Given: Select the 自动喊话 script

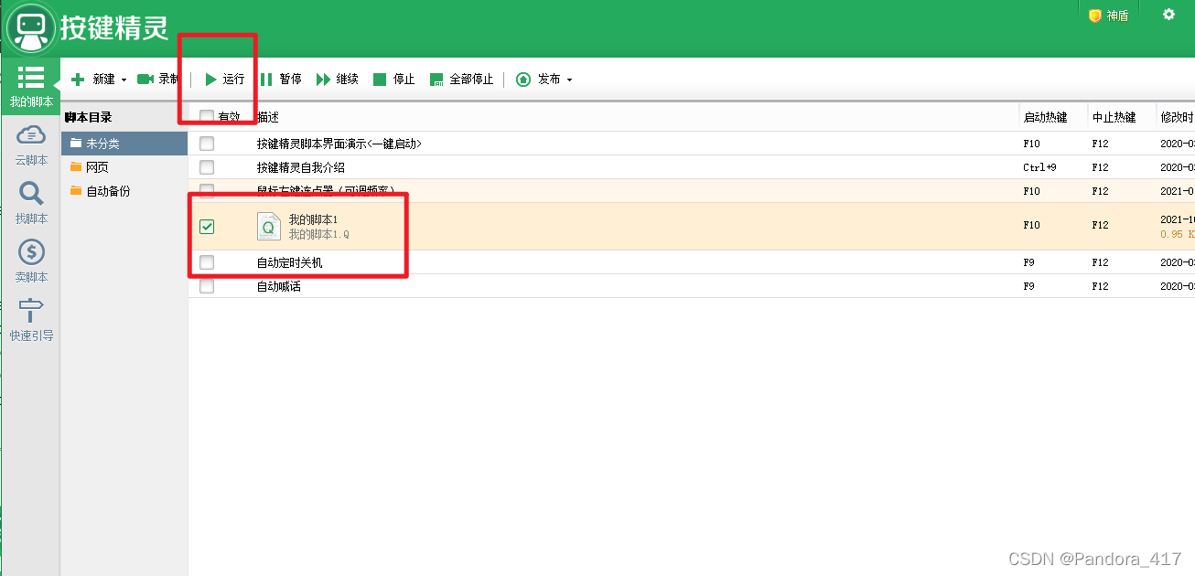Looking at the screenshot, I should coord(278,286).
